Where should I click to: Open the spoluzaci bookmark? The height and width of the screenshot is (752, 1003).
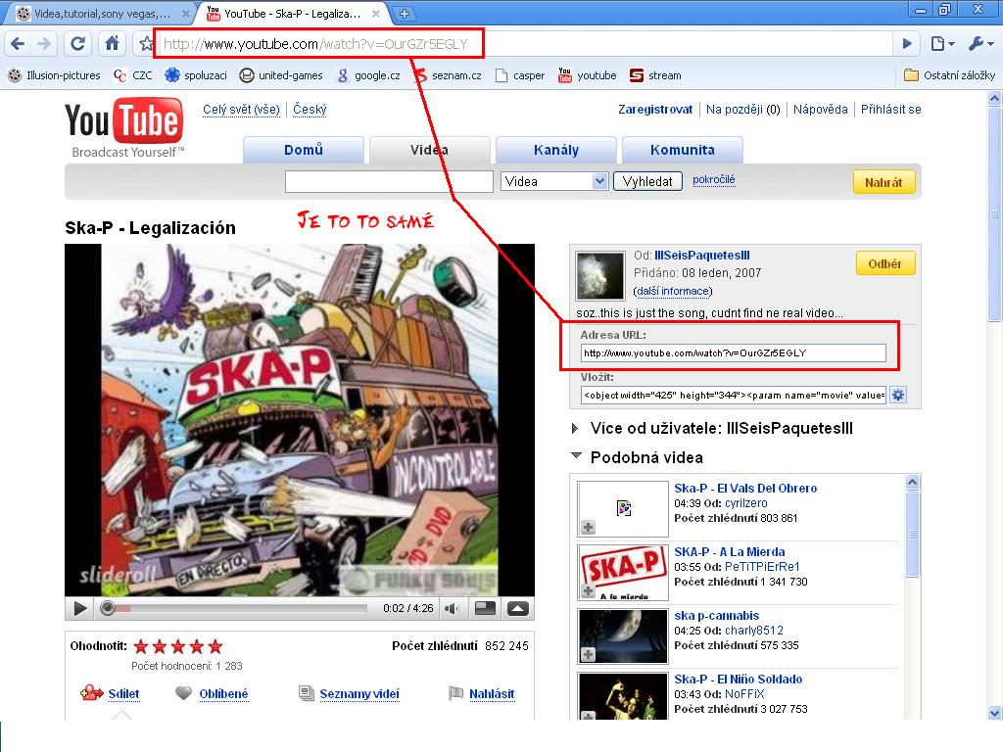196,75
